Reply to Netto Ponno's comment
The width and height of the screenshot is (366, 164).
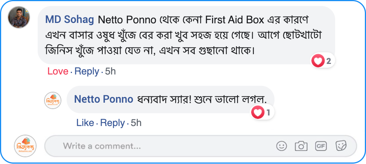point(113,123)
